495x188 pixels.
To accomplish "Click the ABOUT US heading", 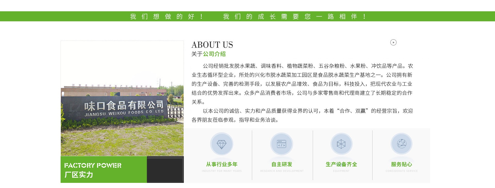I will coord(212,45).
